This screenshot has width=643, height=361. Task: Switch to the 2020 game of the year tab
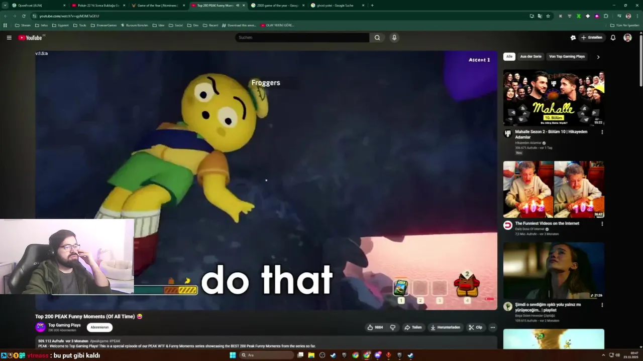pyautogui.click(x=277, y=6)
